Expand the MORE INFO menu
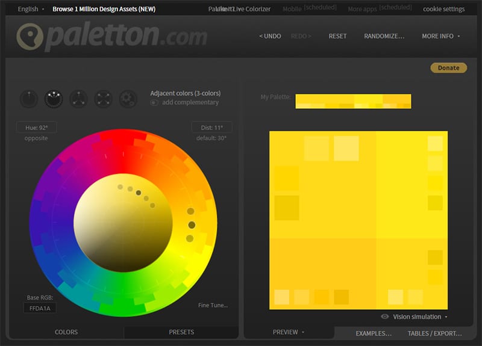This screenshot has width=482, height=346. (x=441, y=36)
